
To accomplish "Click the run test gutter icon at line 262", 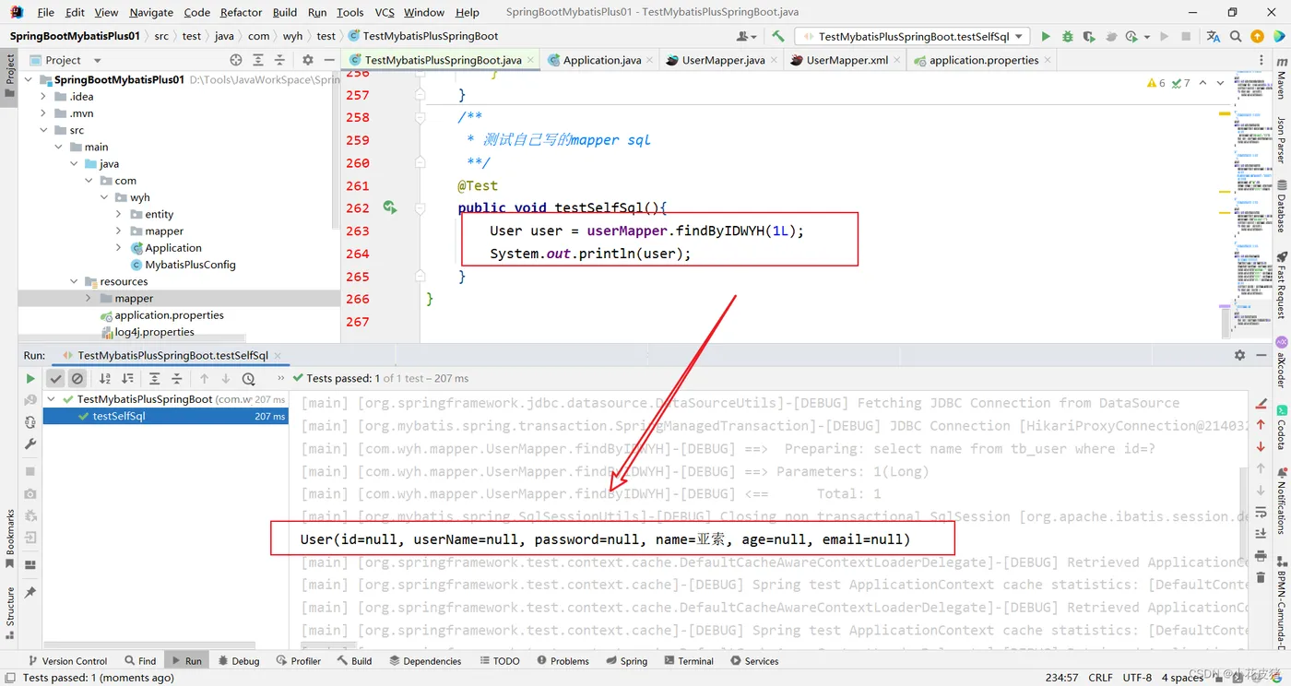I will pyautogui.click(x=390, y=208).
